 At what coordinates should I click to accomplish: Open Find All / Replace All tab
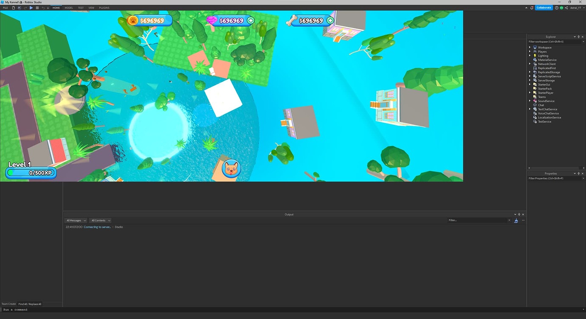pos(30,304)
